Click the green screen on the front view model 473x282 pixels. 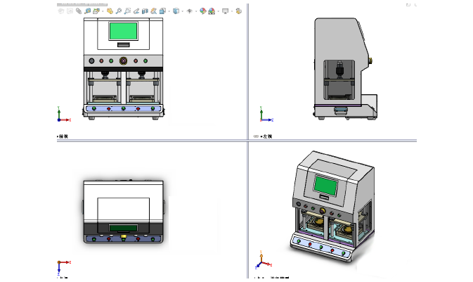pos(123,31)
